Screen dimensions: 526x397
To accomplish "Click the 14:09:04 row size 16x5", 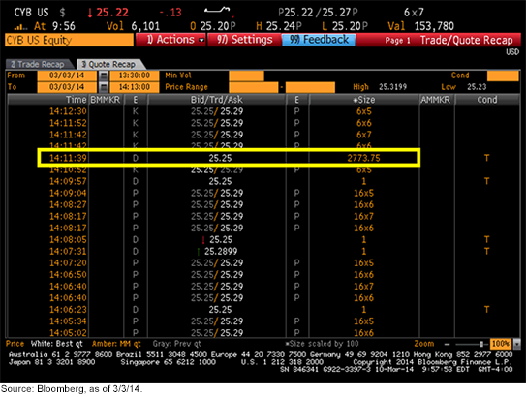I will 363,193.
